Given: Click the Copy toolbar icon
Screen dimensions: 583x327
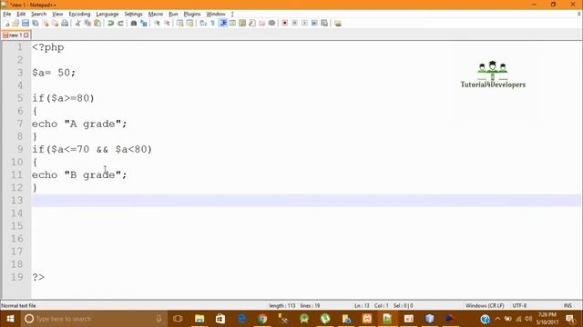Looking at the screenshot, I should (x=87, y=24).
